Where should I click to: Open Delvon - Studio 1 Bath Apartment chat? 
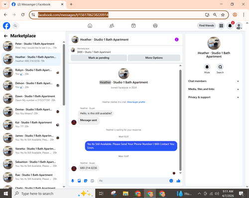pyautogui.click(x=31, y=85)
